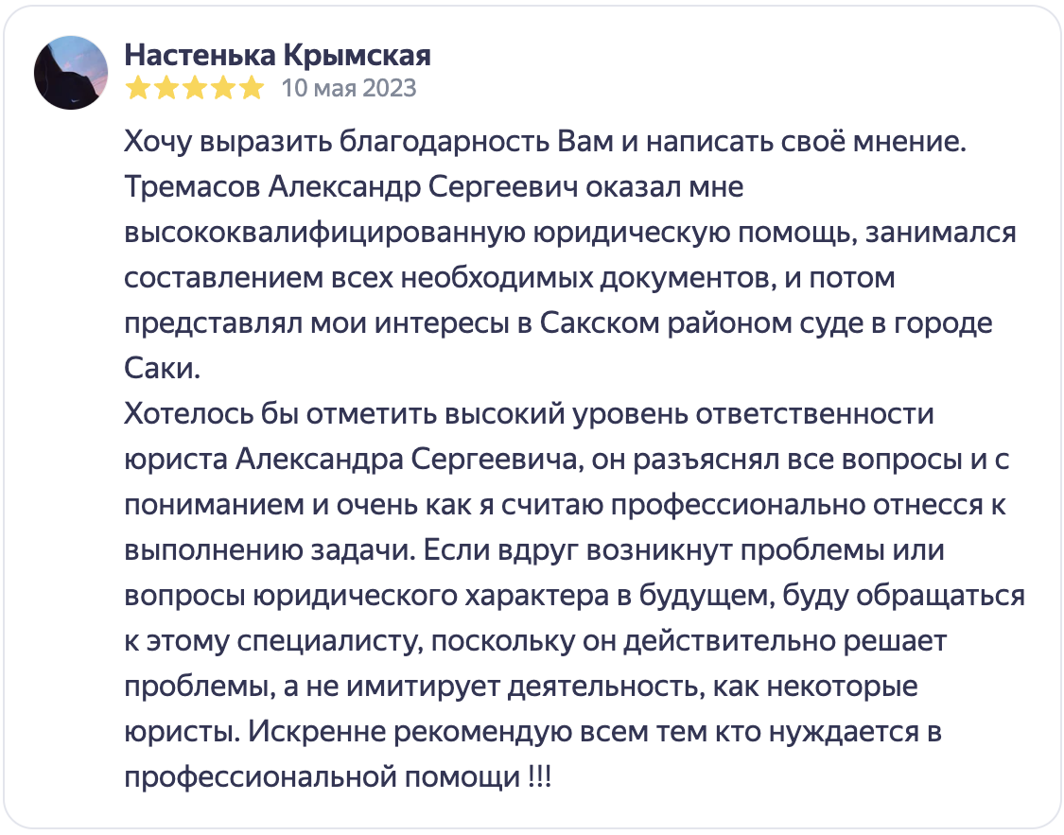Click the standalone word "Саки."
Image resolution: width=1064 pixels, height=835 pixels.
pos(163,369)
